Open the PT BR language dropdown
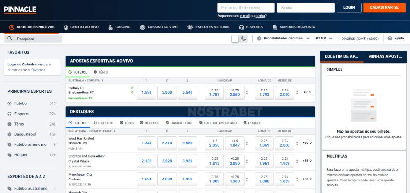Viewport: 410px width, 193px height. 324,39
